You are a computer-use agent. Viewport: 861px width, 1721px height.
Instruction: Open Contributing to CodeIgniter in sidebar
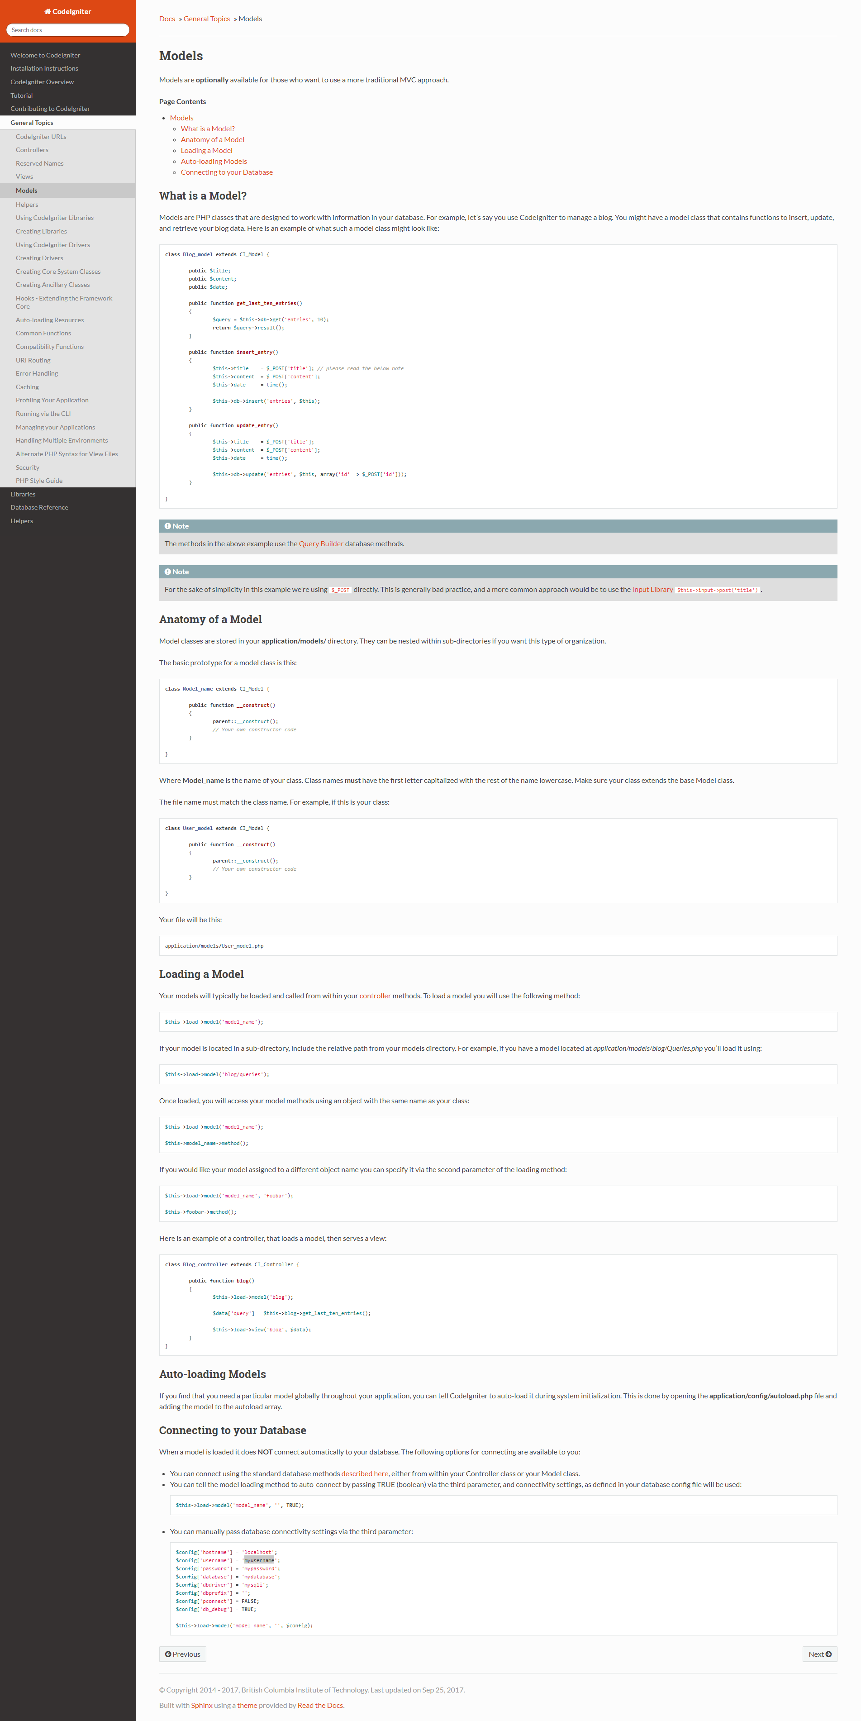pyautogui.click(x=67, y=109)
